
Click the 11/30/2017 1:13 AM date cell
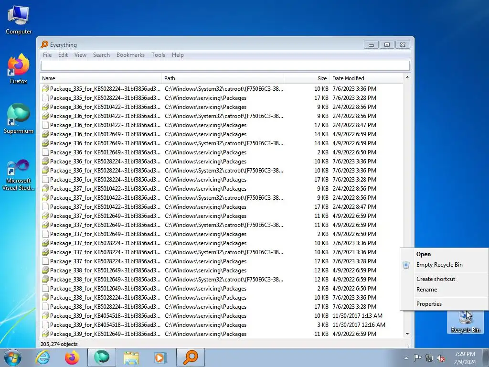(x=357, y=315)
